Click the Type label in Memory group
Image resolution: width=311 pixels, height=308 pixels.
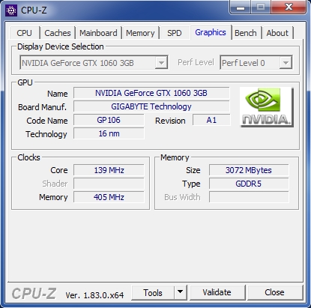tap(191, 184)
